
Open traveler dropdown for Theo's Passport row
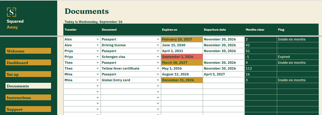pos(98,63)
